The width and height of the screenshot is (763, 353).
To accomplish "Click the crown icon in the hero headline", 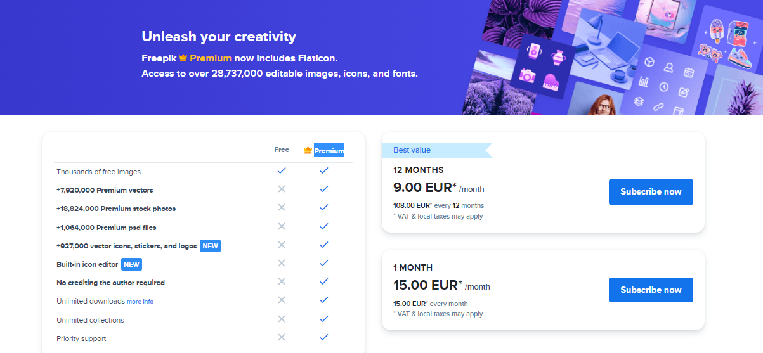I will click(x=183, y=58).
